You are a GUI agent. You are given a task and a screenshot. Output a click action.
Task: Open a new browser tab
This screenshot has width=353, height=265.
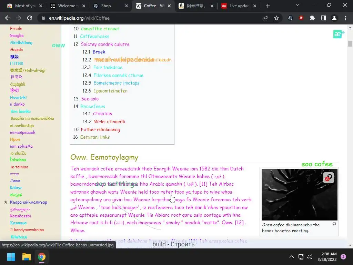click(268, 6)
